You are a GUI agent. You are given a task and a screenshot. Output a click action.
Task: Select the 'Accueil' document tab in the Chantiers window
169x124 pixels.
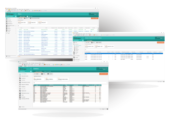pos(21,66)
